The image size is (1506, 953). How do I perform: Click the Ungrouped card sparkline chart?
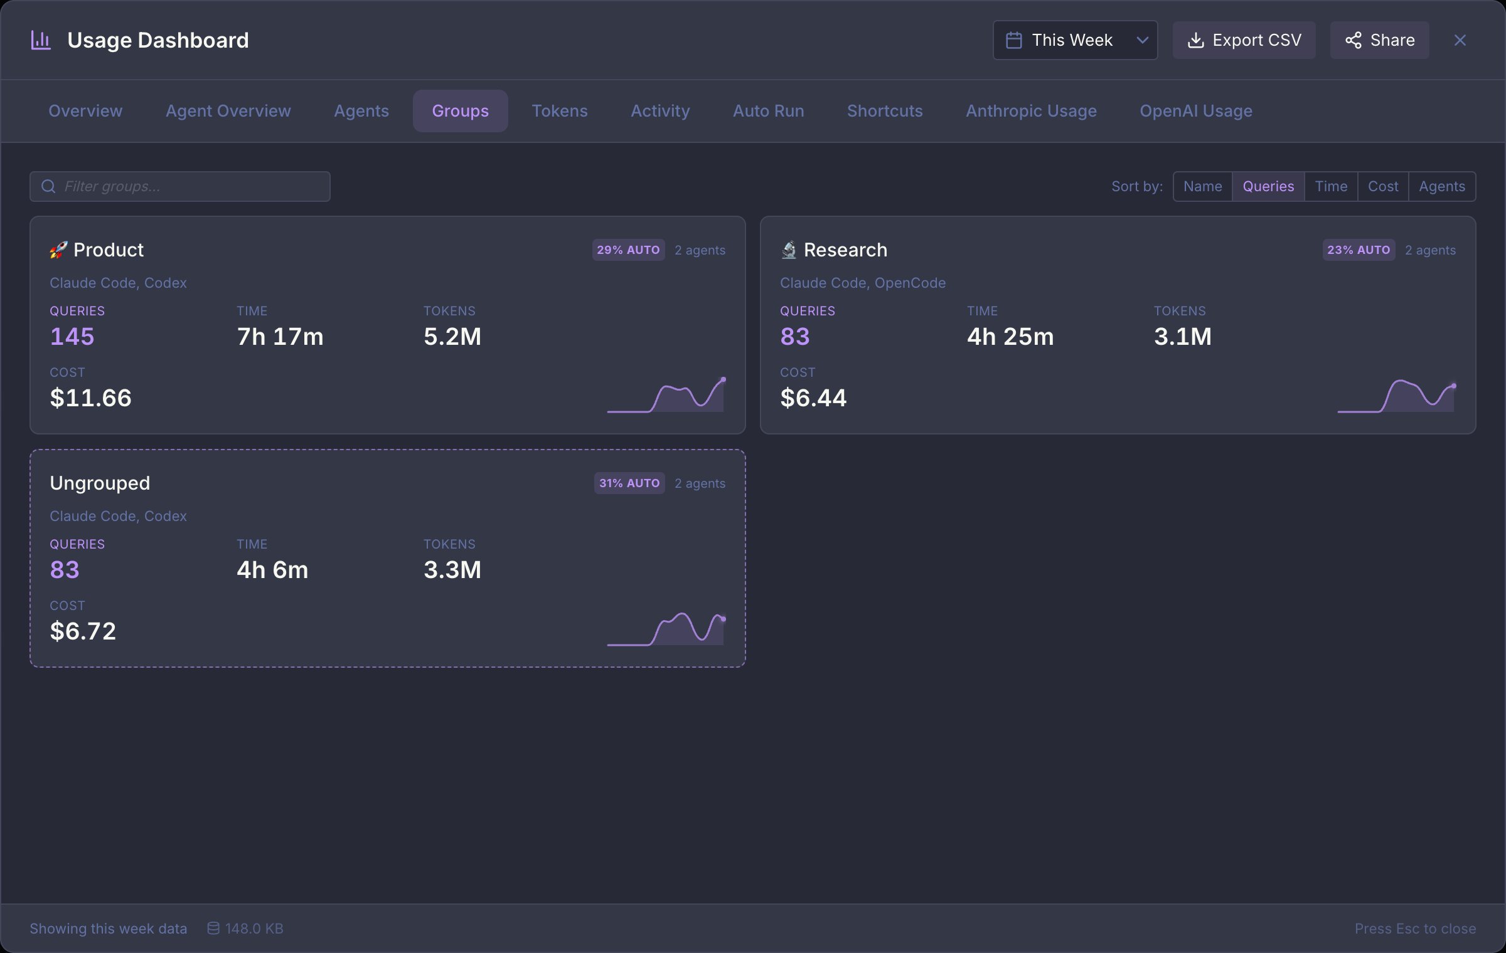click(x=666, y=628)
